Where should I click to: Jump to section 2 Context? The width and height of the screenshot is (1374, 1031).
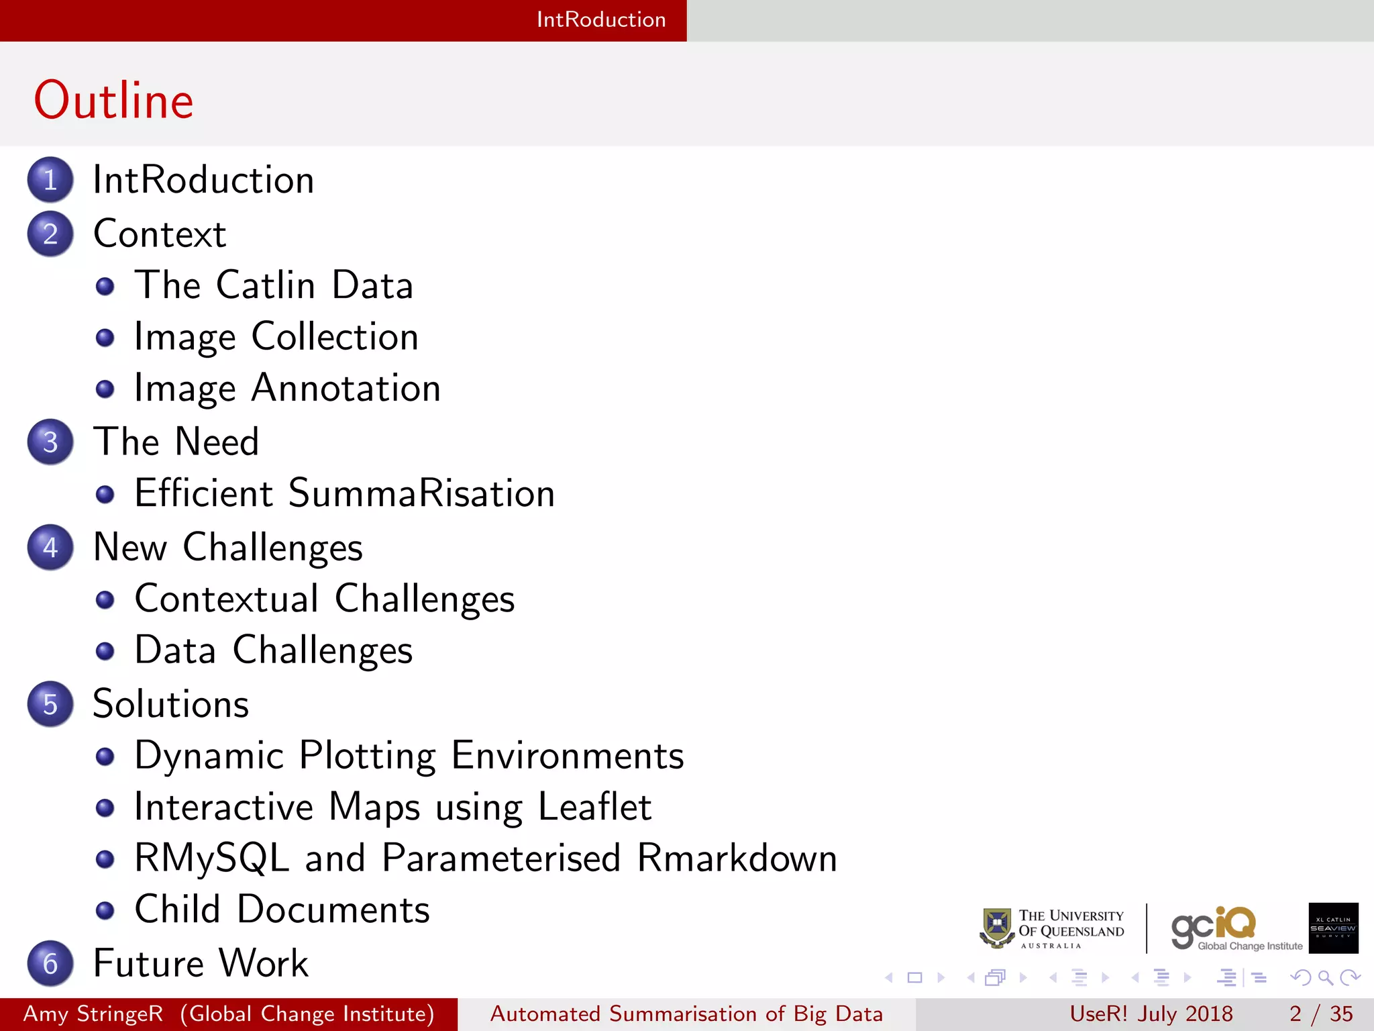pyautogui.click(x=160, y=234)
